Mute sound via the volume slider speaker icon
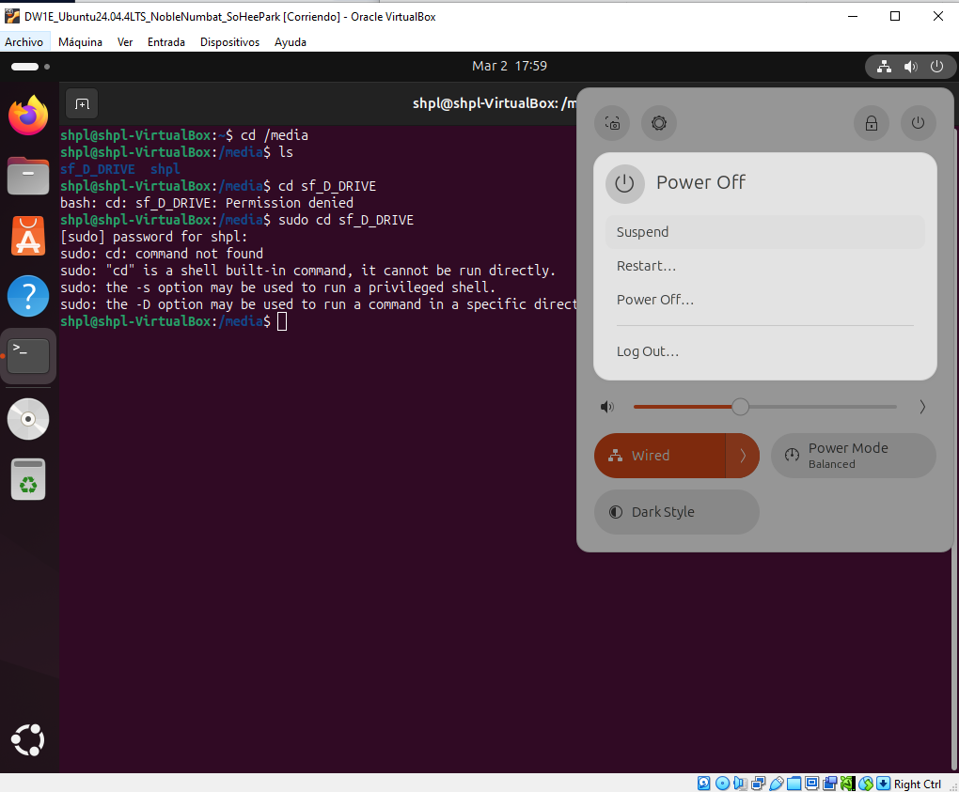The width and height of the screenshot is (959, 792). pos(607,407)
